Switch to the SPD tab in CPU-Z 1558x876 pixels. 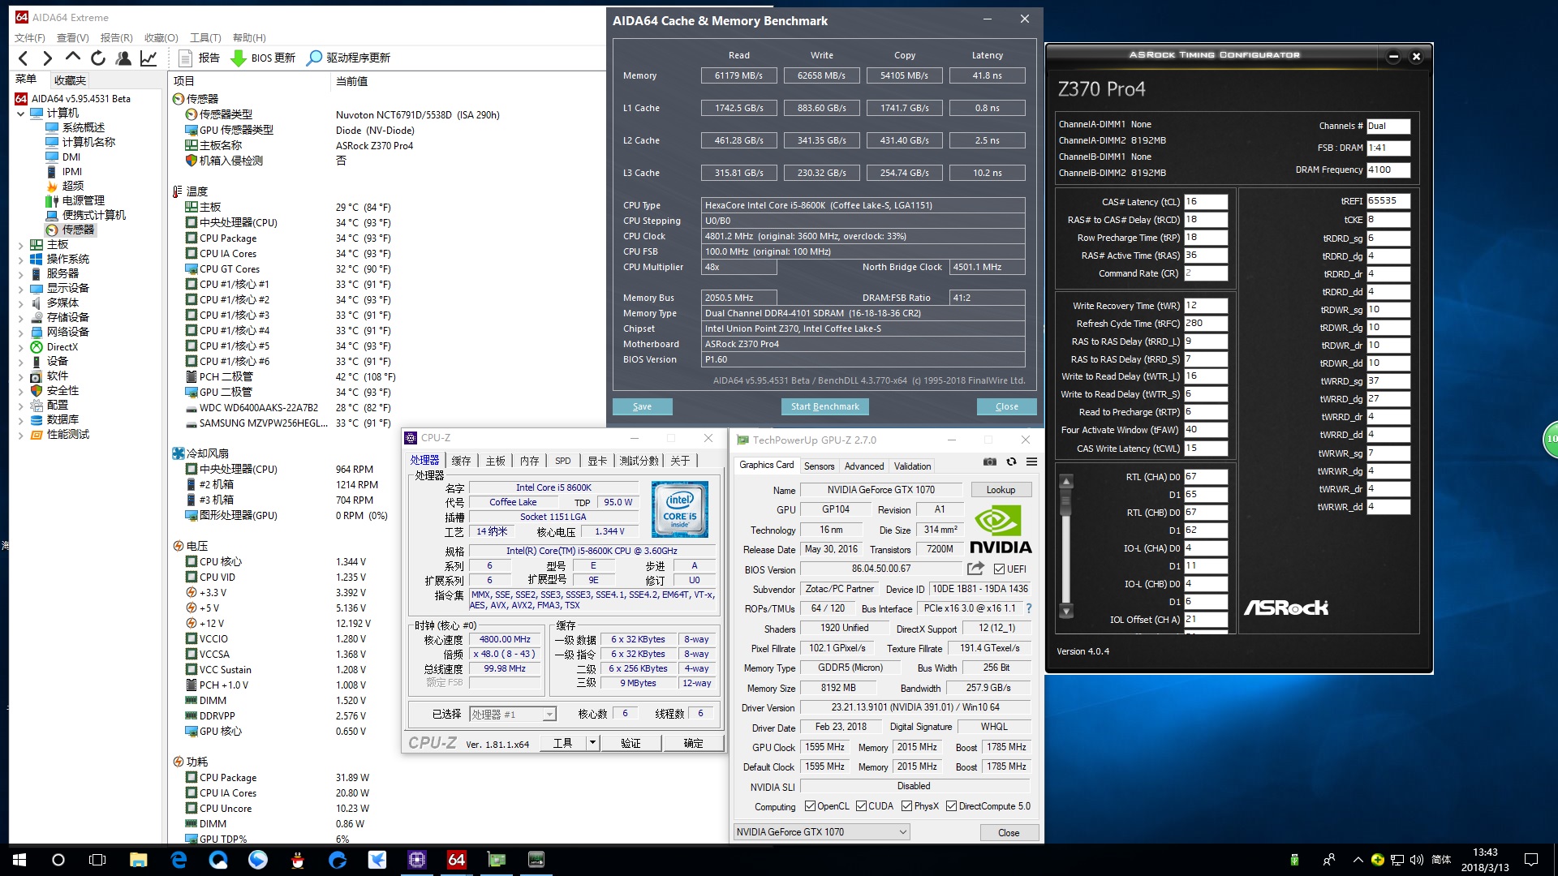coord(562,460)
